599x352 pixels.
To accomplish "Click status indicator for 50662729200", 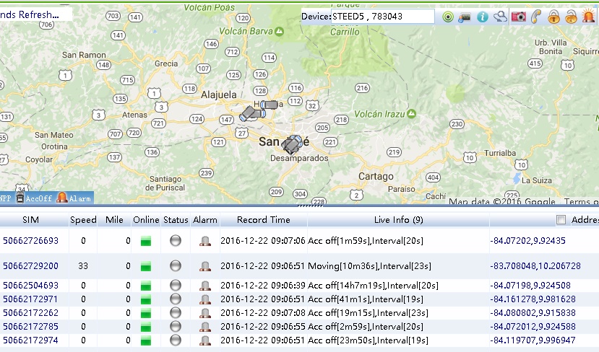I will pos(176,266).
